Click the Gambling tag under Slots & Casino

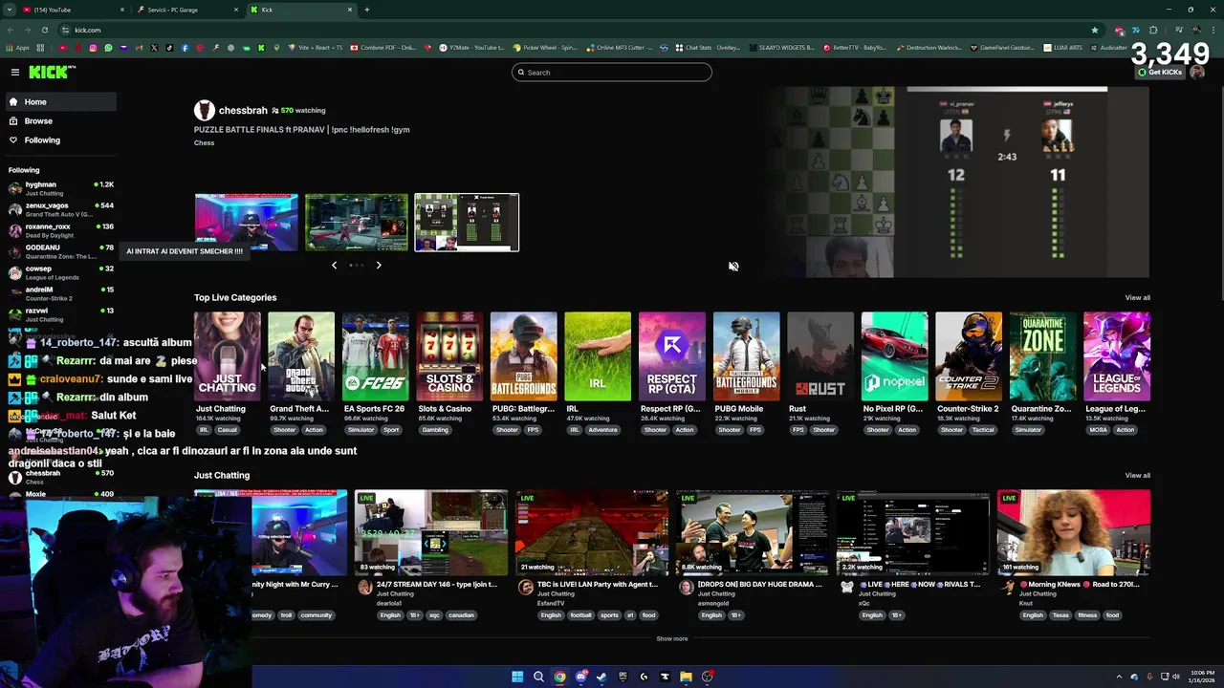coord(435,430)
